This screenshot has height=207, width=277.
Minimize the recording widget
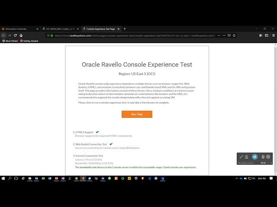pyautogui.click(x=268, y=163)
